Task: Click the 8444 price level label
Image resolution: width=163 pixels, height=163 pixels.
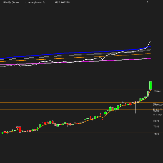Action: (156, 121)
